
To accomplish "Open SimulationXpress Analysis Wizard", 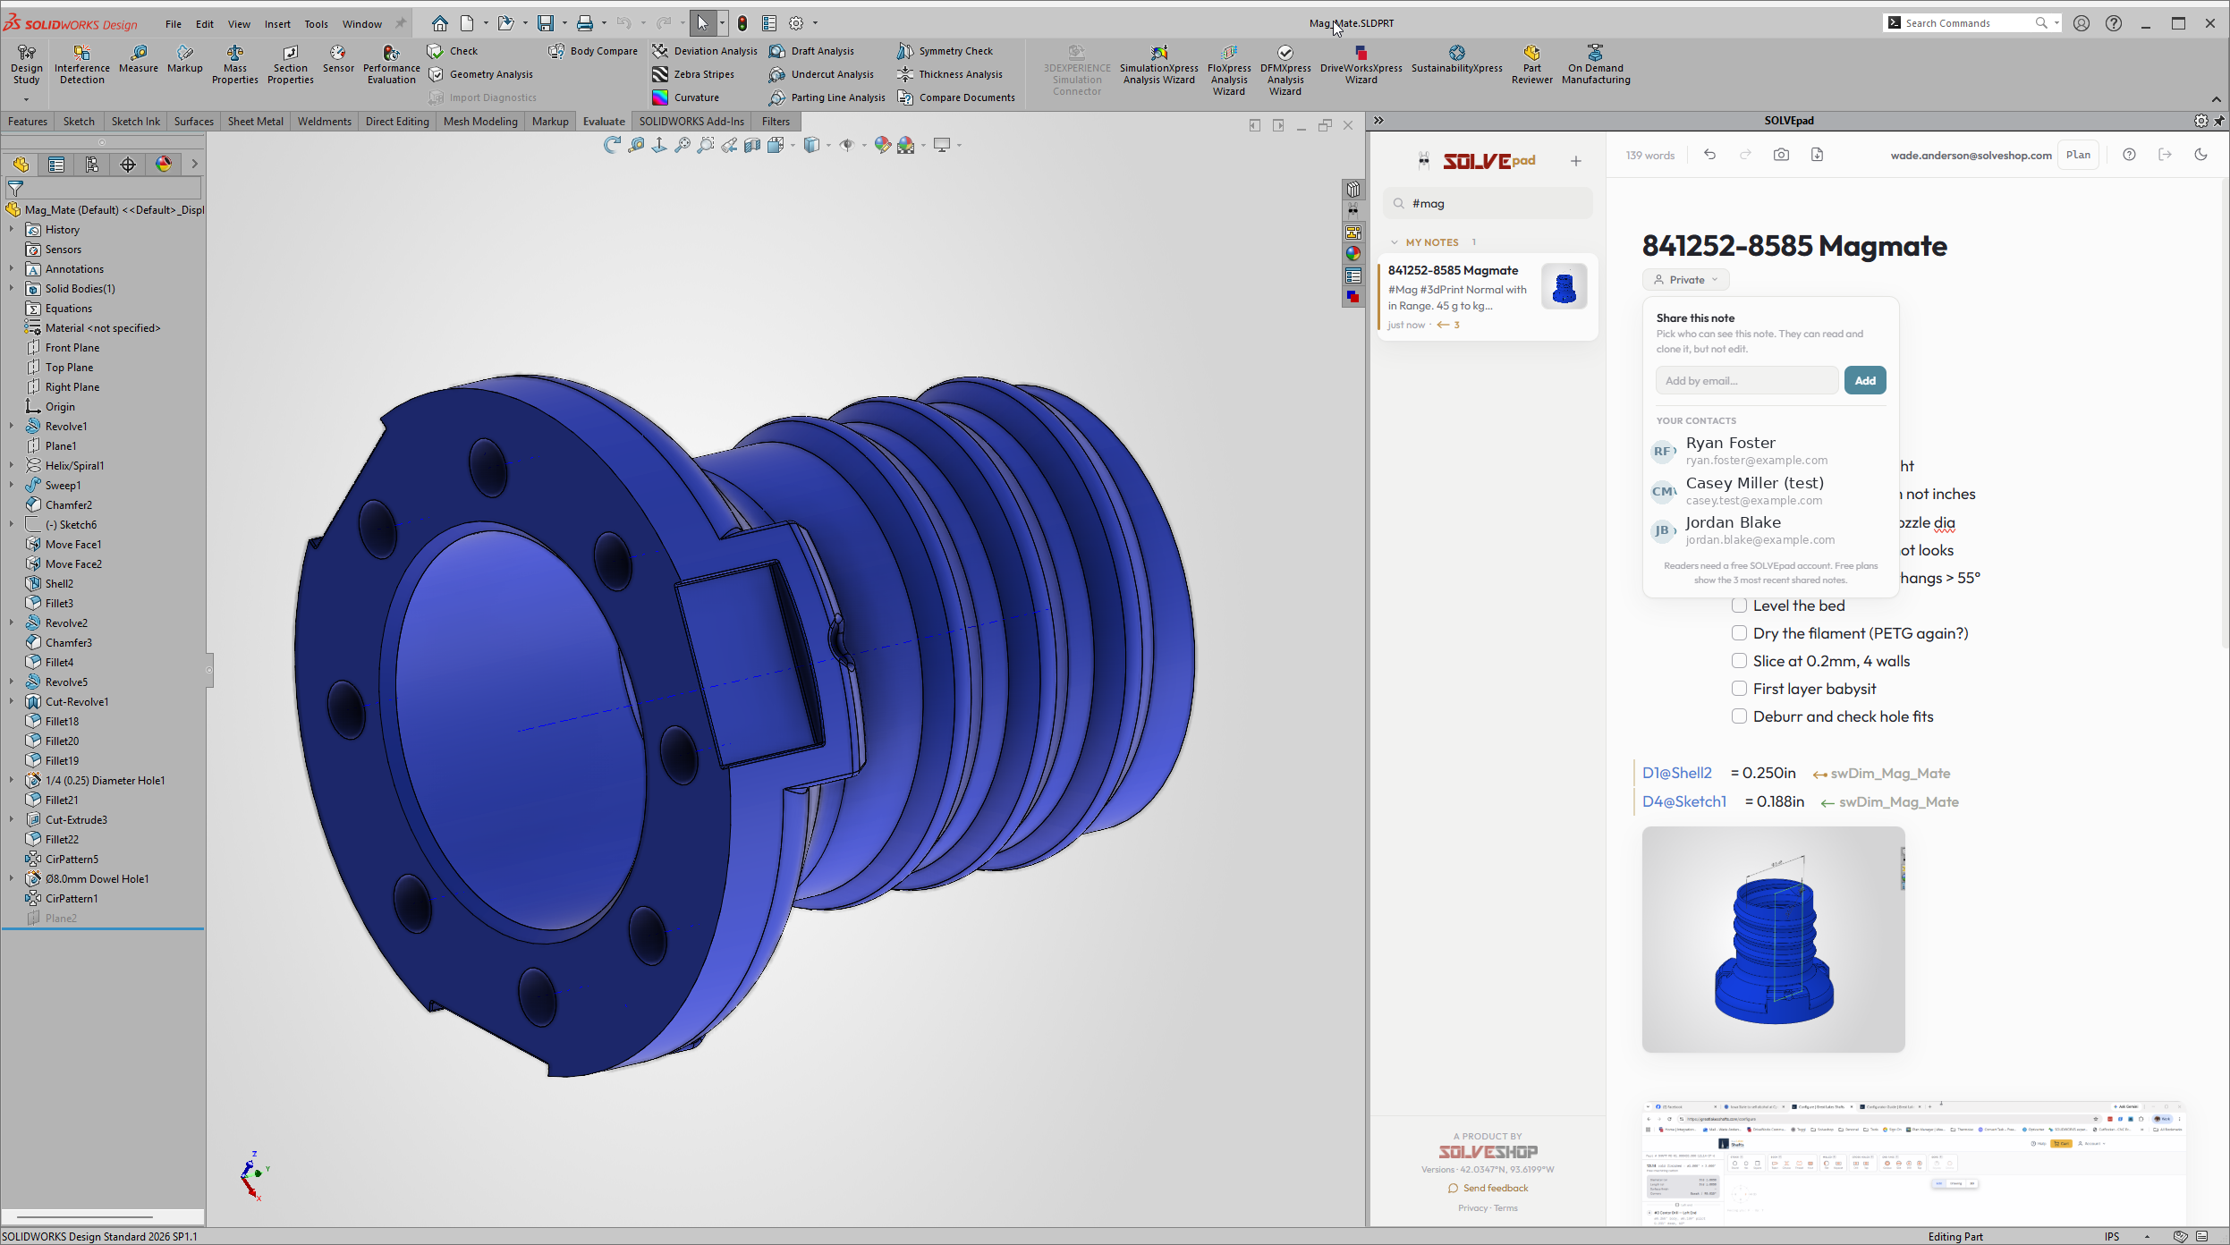I will [1158, 65].
